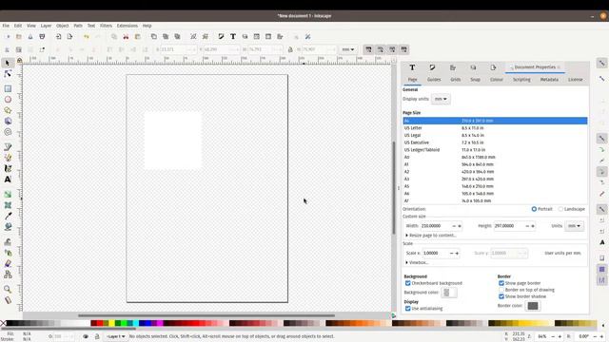Image resolution: width=609 pixels, height=342 pixels.
Task: Select the Paint bucket tool
Action: (x=8, y=227)
